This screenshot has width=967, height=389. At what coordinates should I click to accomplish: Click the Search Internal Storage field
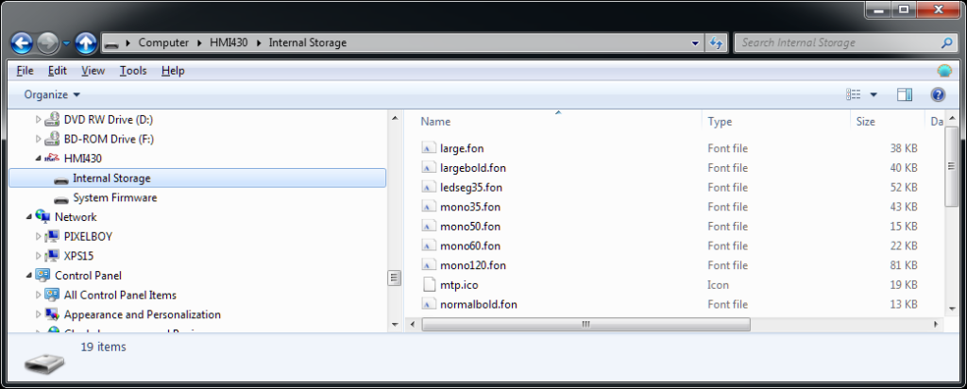(836, 42)
